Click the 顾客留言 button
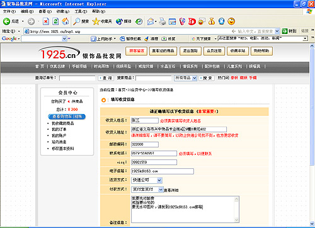This screenshot has height=228, width=315. (137, 51)
